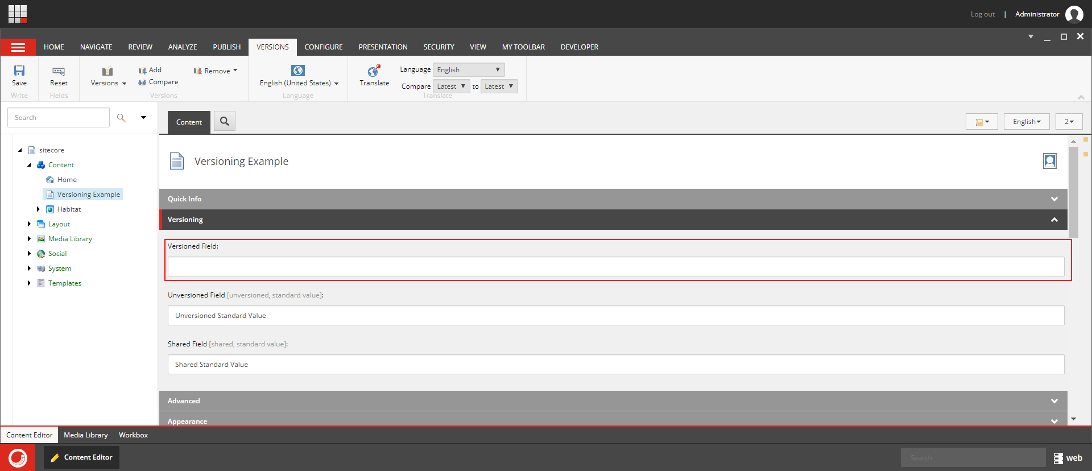Image resolution: width=1092 pixels, height=471 pixels.
Task: Click the Unversioned Field text input
Action: (616, 316)
